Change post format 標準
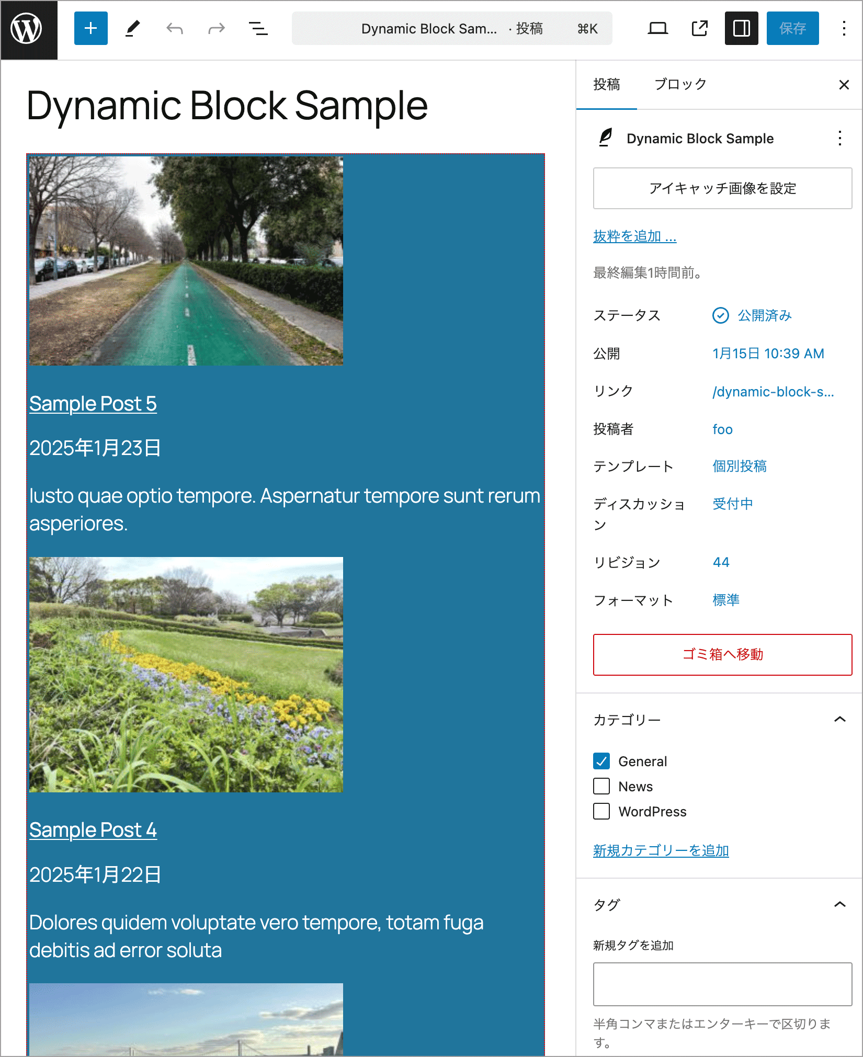This screenshot has height=1057, width=863. click(x=726, y=600)
